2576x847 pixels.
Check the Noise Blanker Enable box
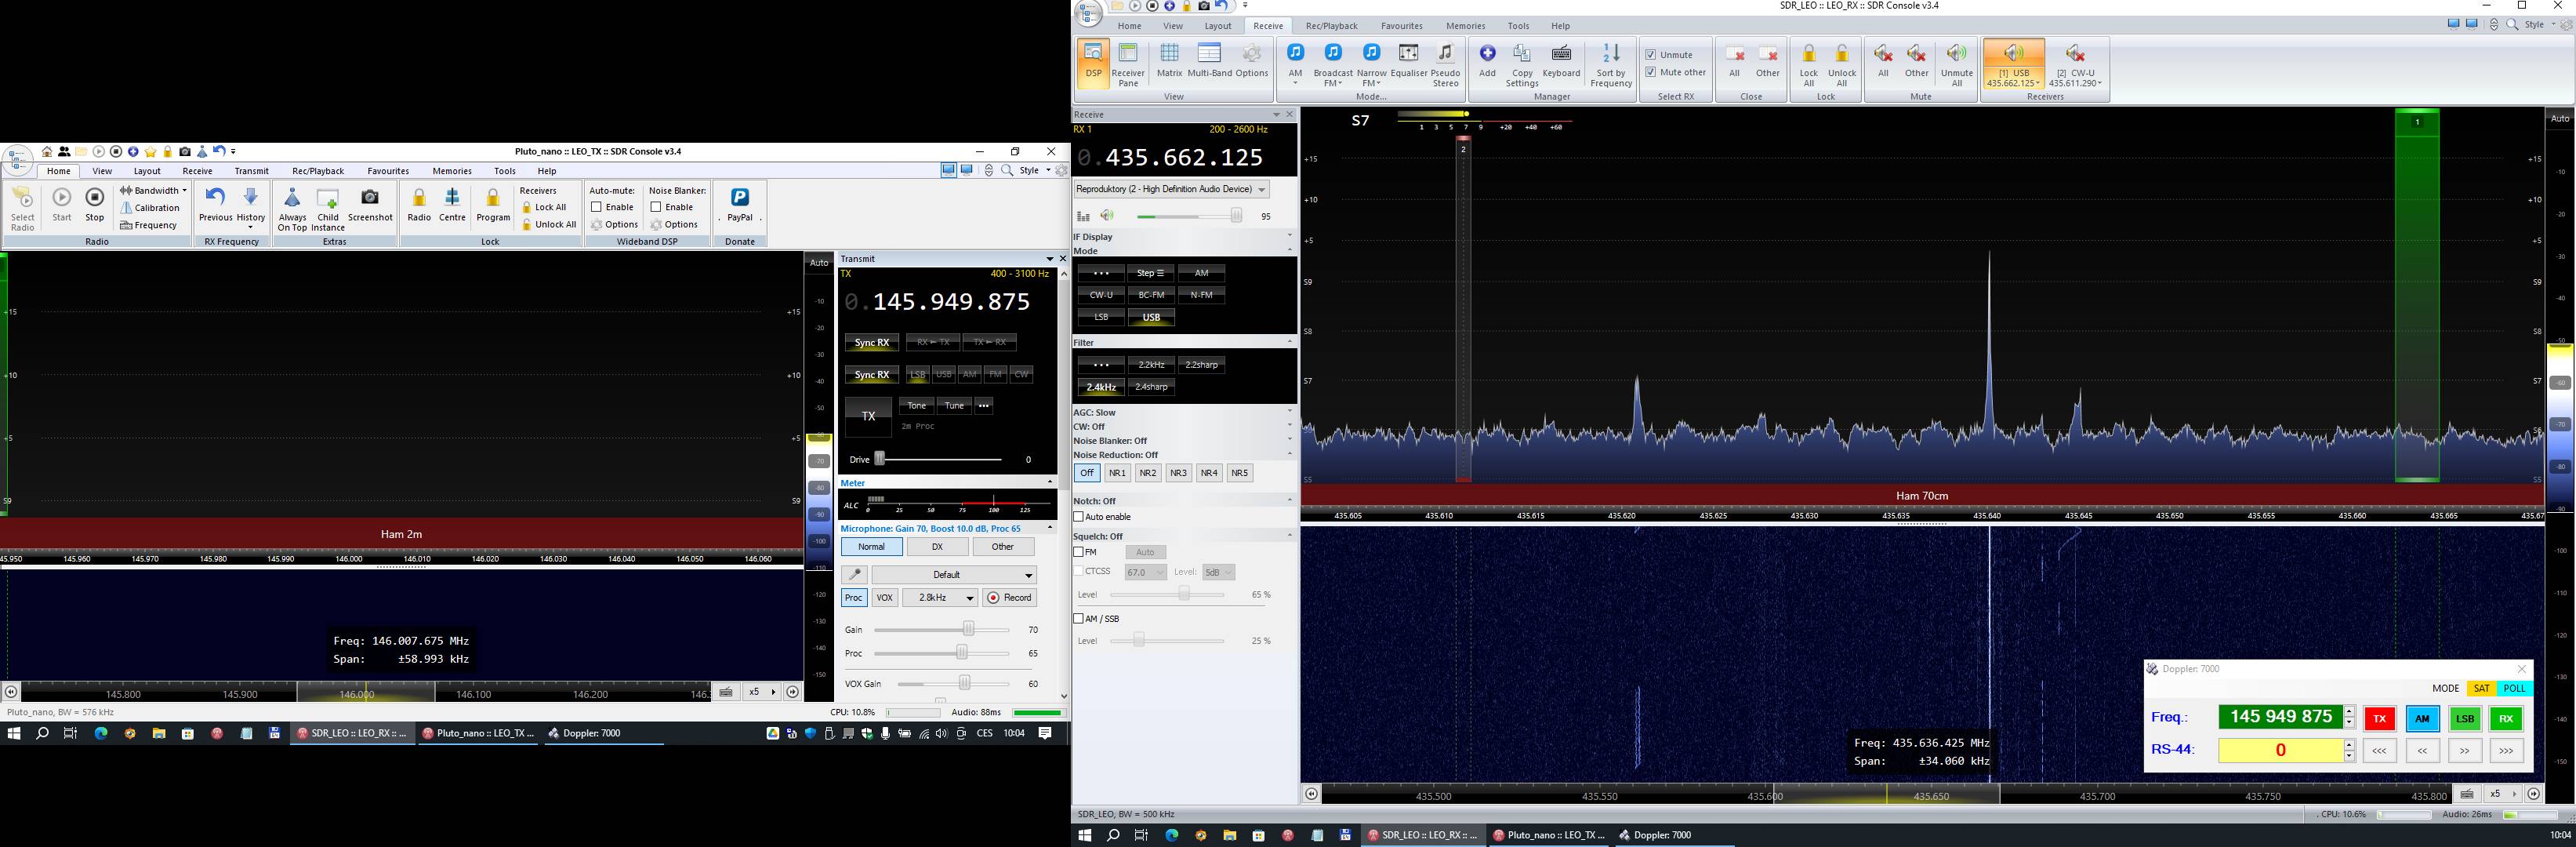point(656,207)
